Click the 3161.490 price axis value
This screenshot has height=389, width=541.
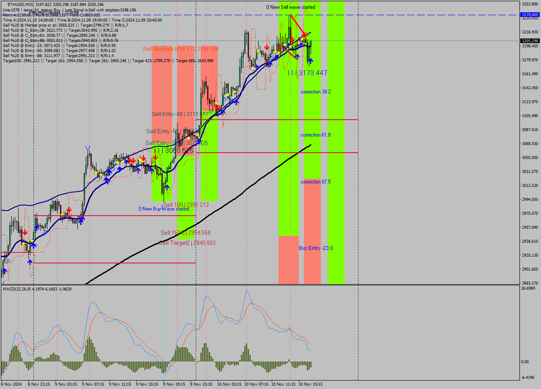click(x=530, y=74)
